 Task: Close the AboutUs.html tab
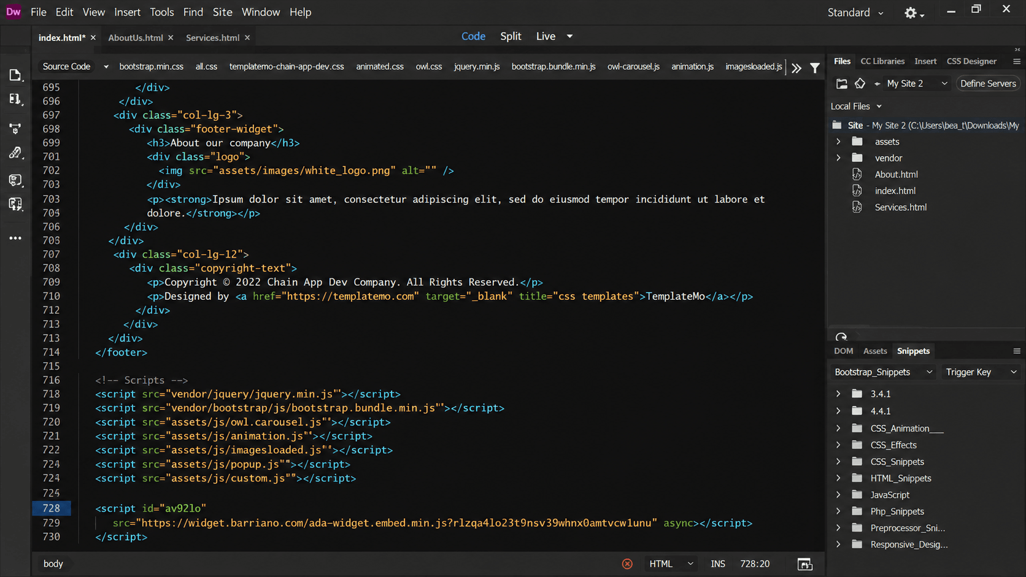(171, 37)
